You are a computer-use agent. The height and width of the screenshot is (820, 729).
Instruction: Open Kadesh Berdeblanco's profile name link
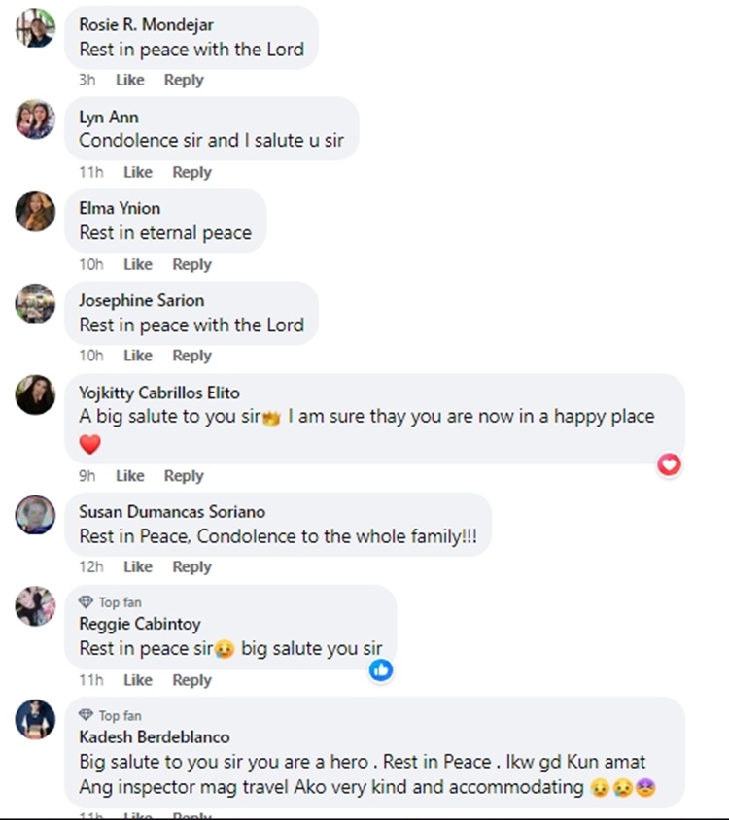[x=154, y=736]
